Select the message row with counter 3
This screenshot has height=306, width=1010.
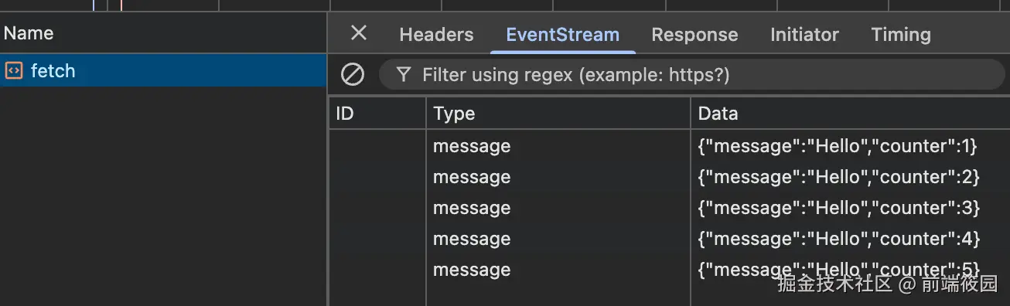tap(670, 208)
